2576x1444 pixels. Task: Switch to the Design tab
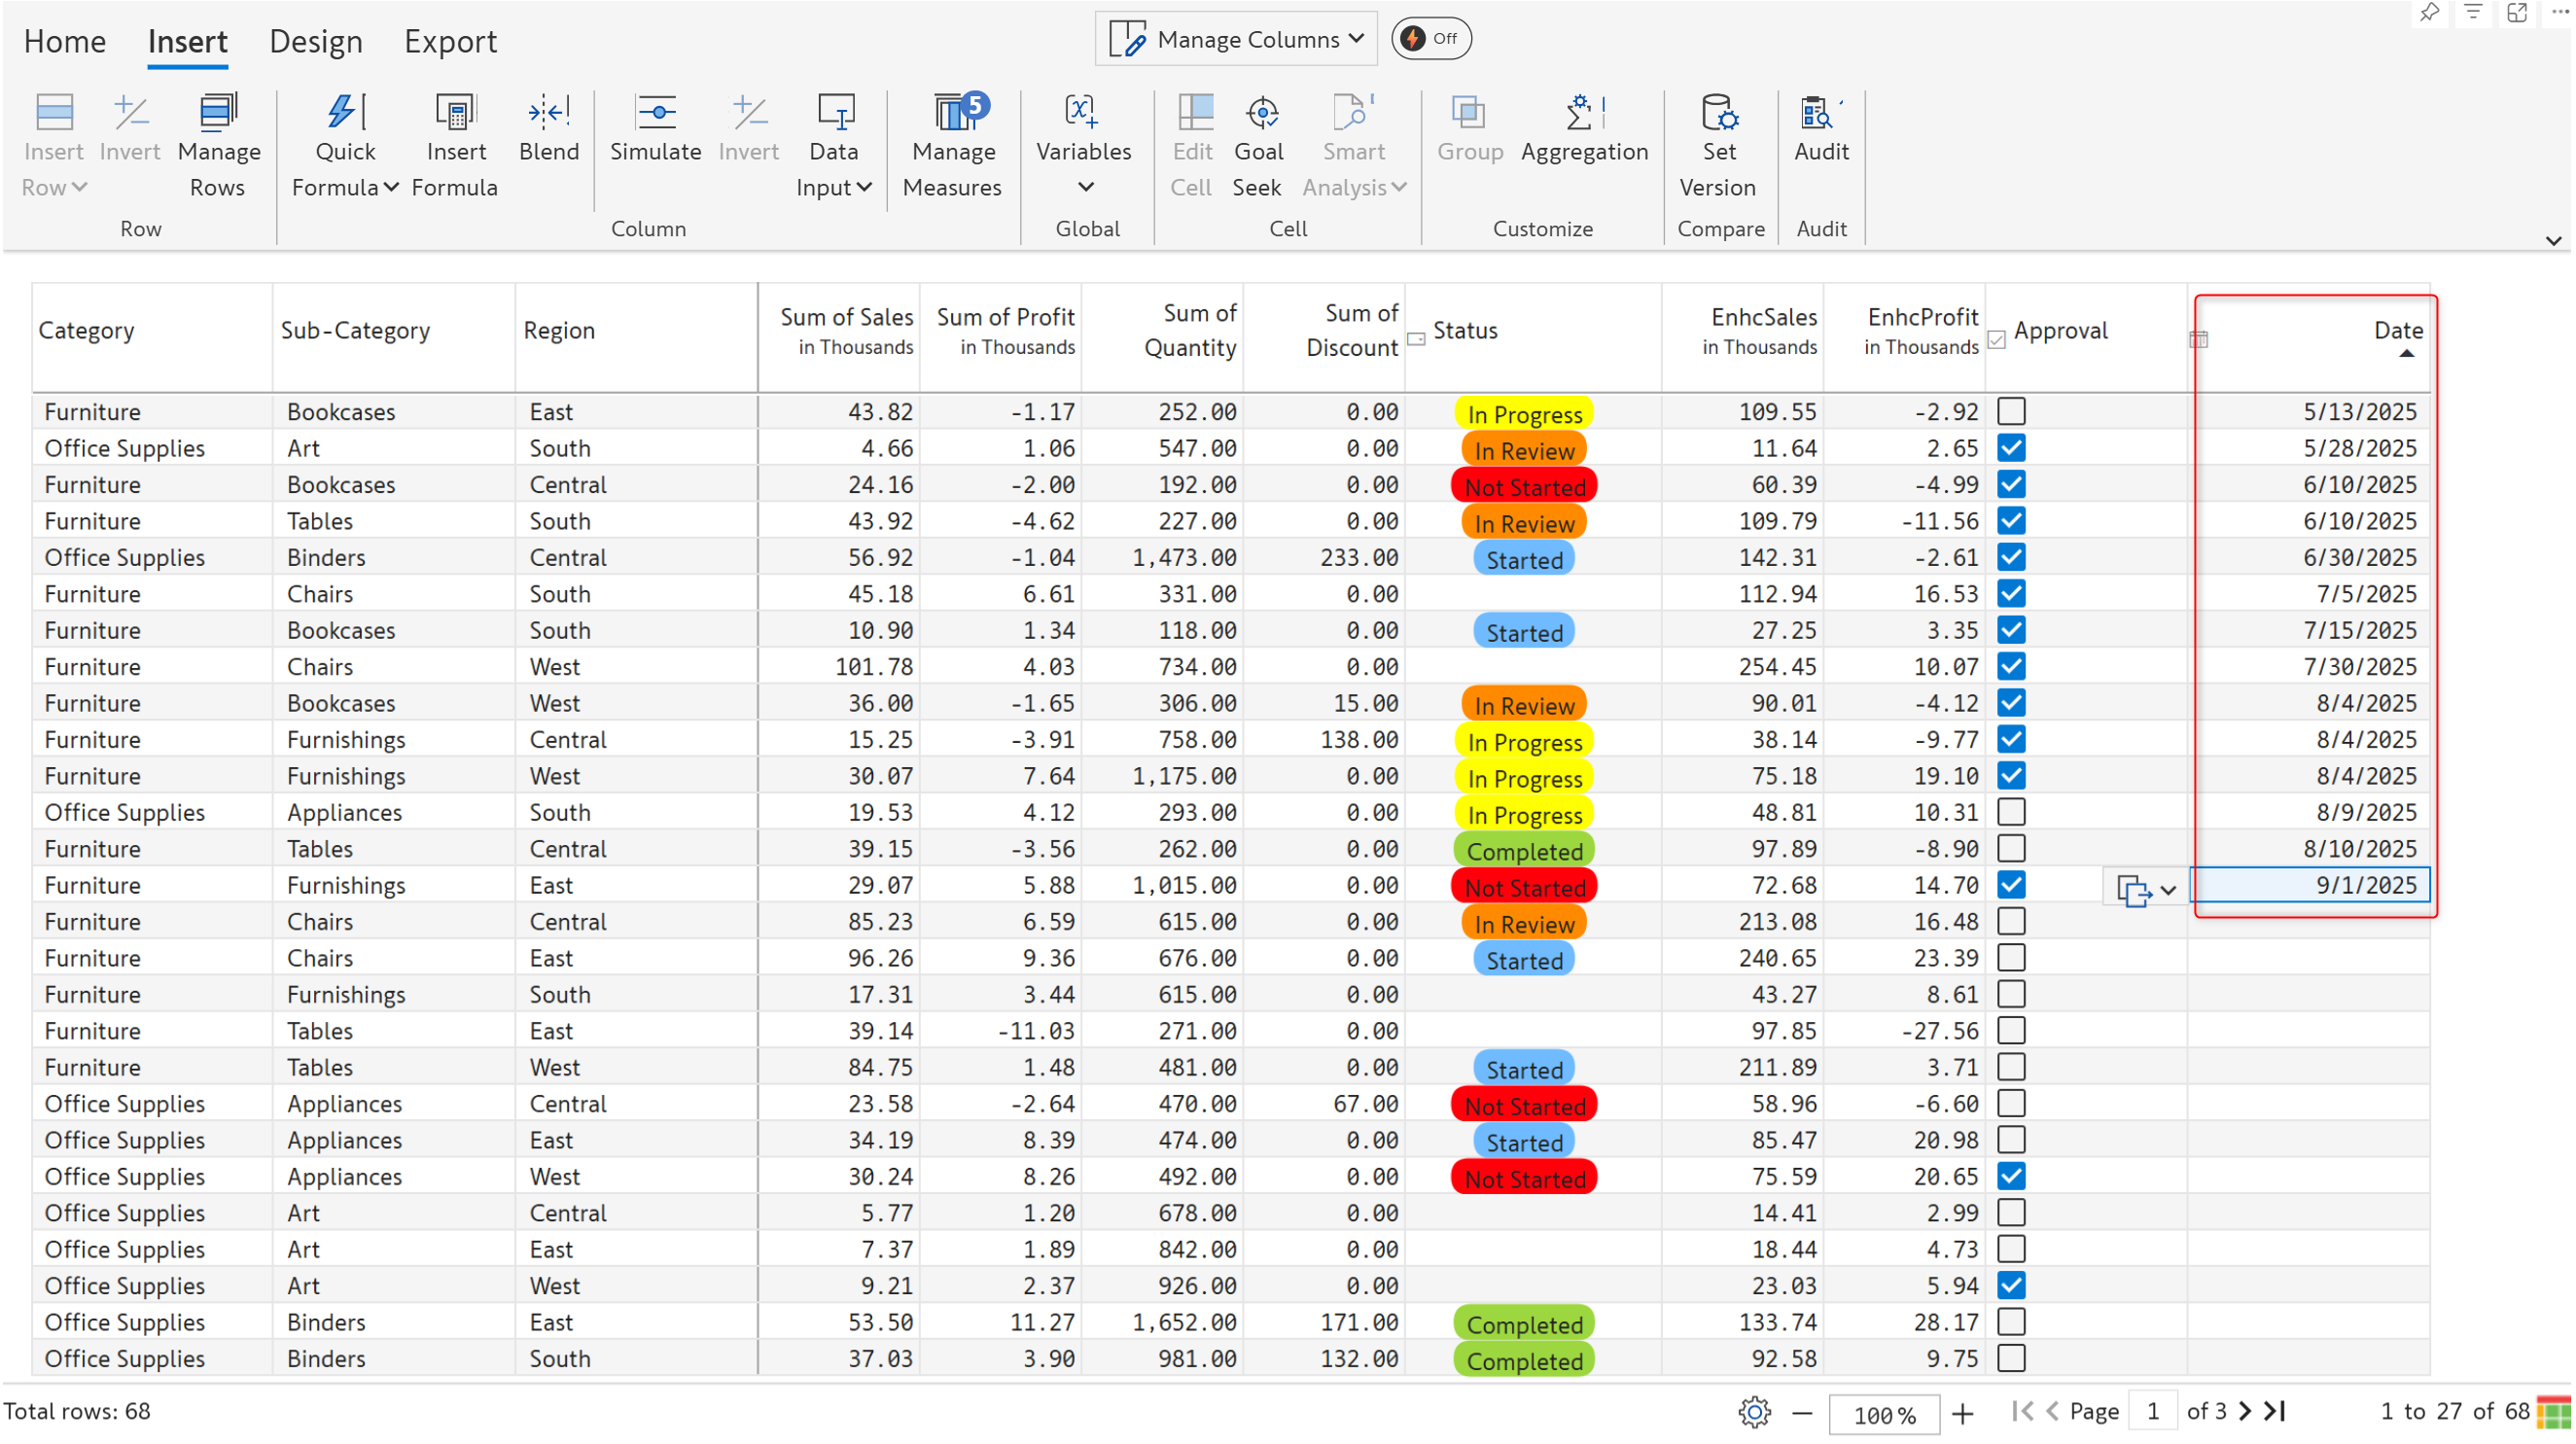click(x=316, y=42)
